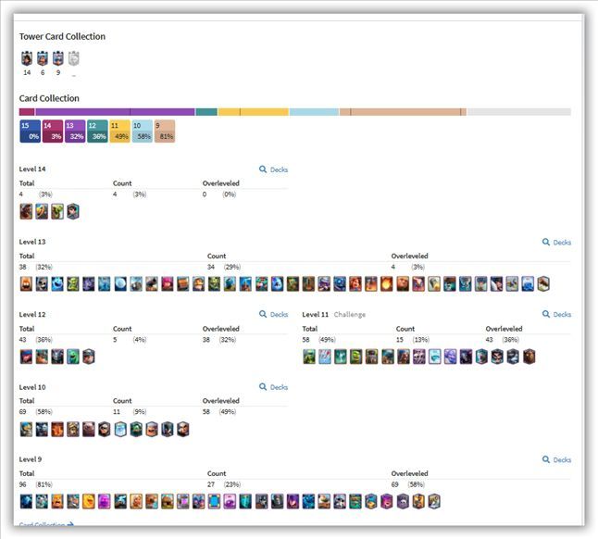Select the Ice Spirit card in Level 13
The height and width of the screenshot is (539, 598).
point(57,283)
